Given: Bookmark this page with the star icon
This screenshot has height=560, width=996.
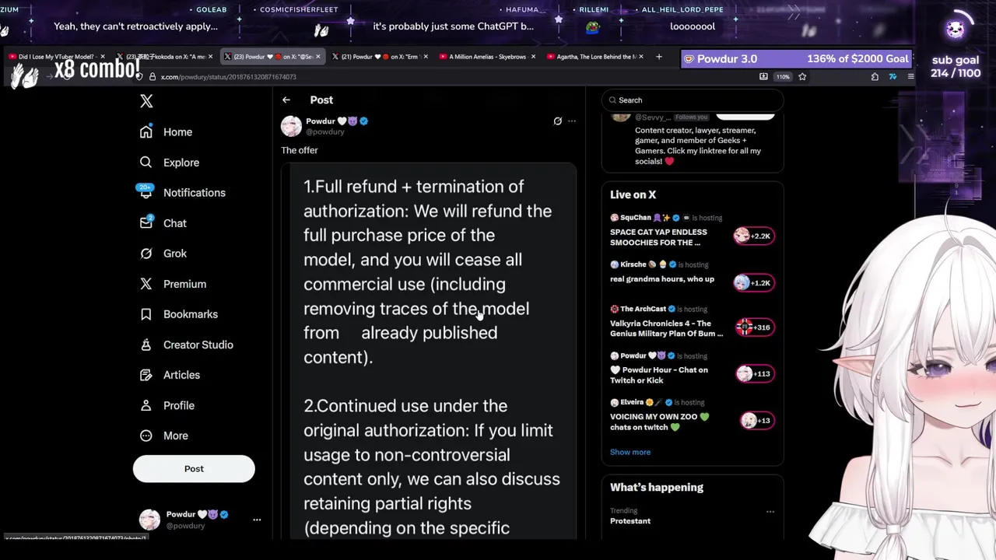Looking at the screenshot, I should [802, 77].
